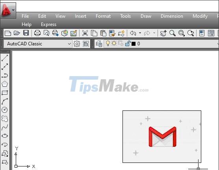The image size is (219, 170).
Task: Select layer name 0 in layer dropdown
Action: [139, 44]
